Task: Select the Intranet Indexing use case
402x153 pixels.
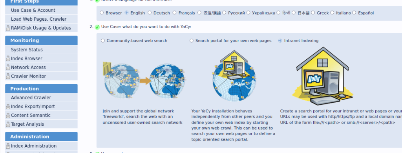Action: pyautogui.click(x=280, y=41)
